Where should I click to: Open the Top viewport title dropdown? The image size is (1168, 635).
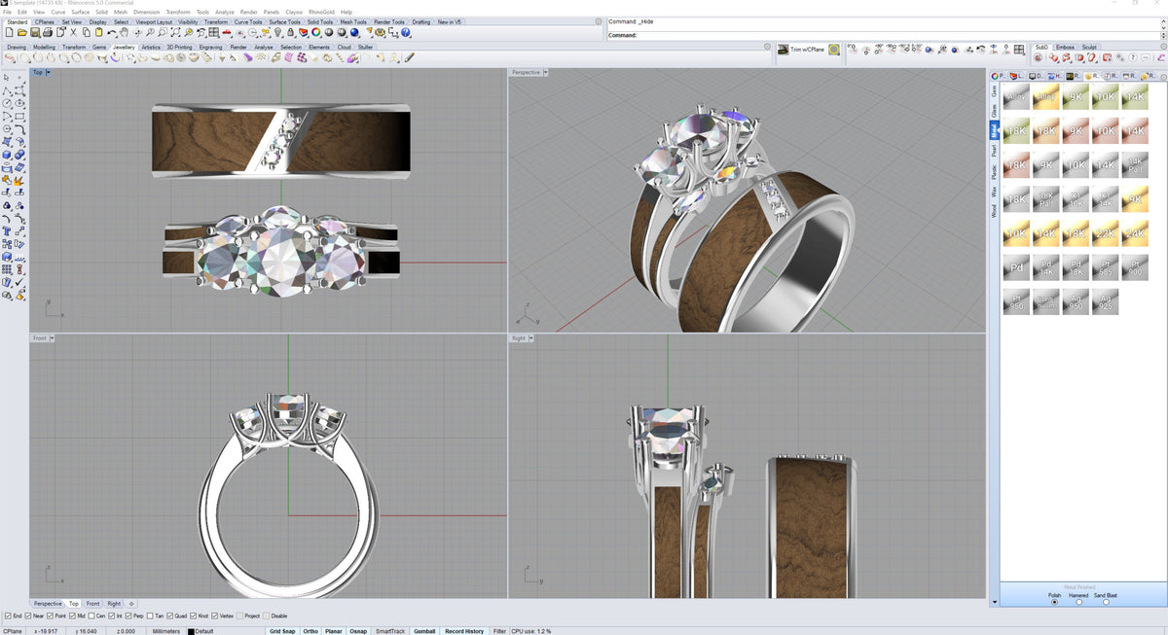(x=49, y=73)
